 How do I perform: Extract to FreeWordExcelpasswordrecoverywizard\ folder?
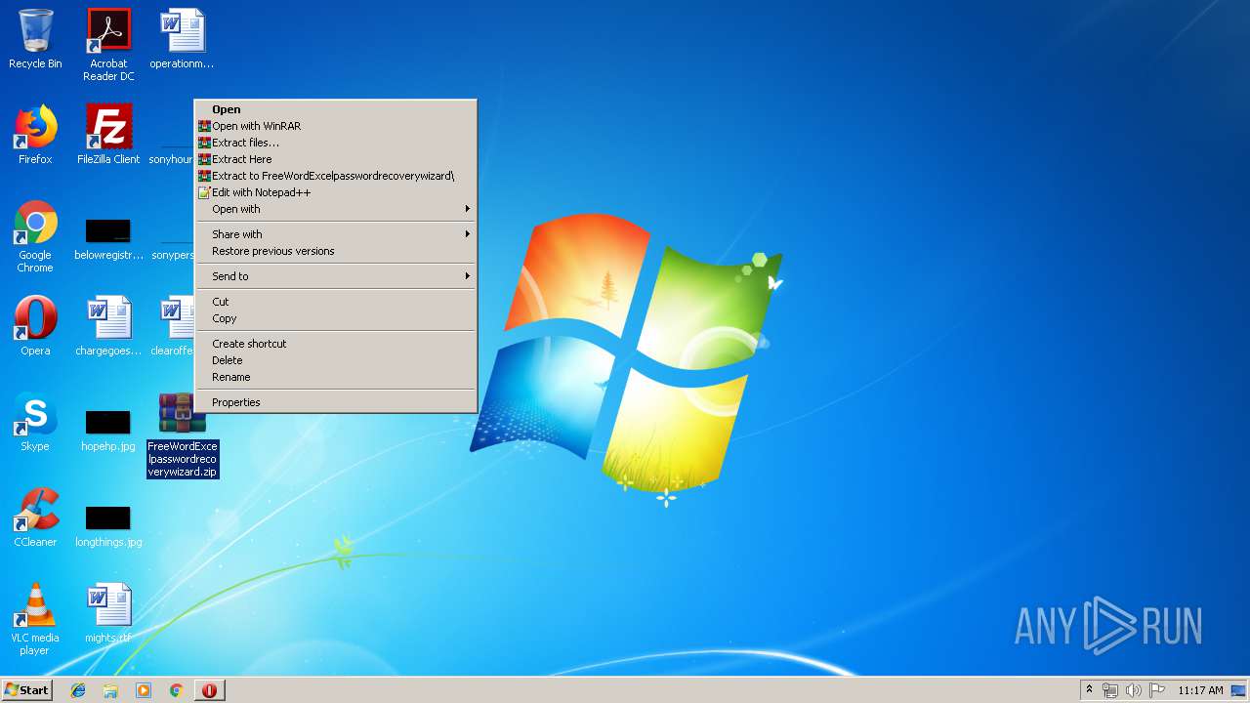[x=336, y=176]
